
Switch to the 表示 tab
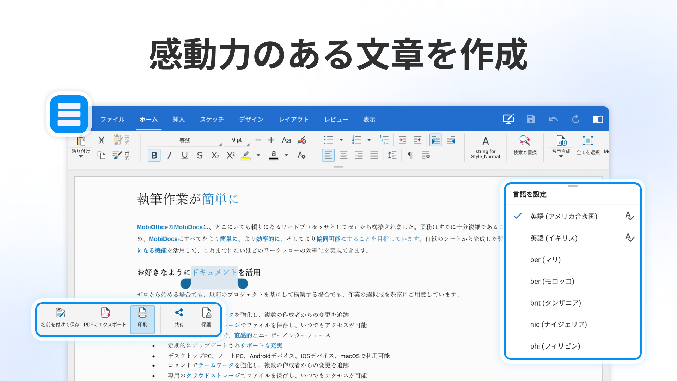coord(369,120)
